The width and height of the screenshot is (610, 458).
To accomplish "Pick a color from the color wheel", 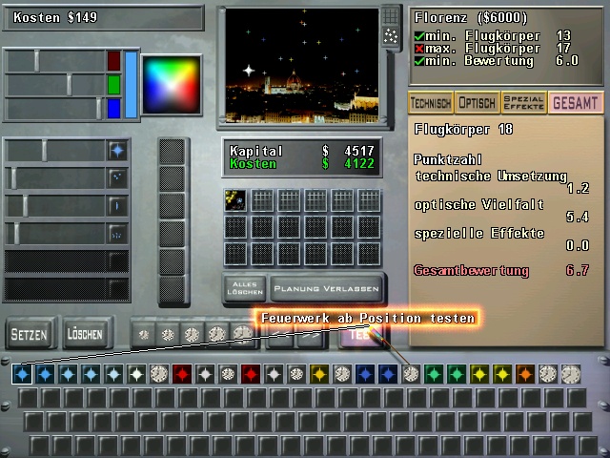I will pos(172,85).
